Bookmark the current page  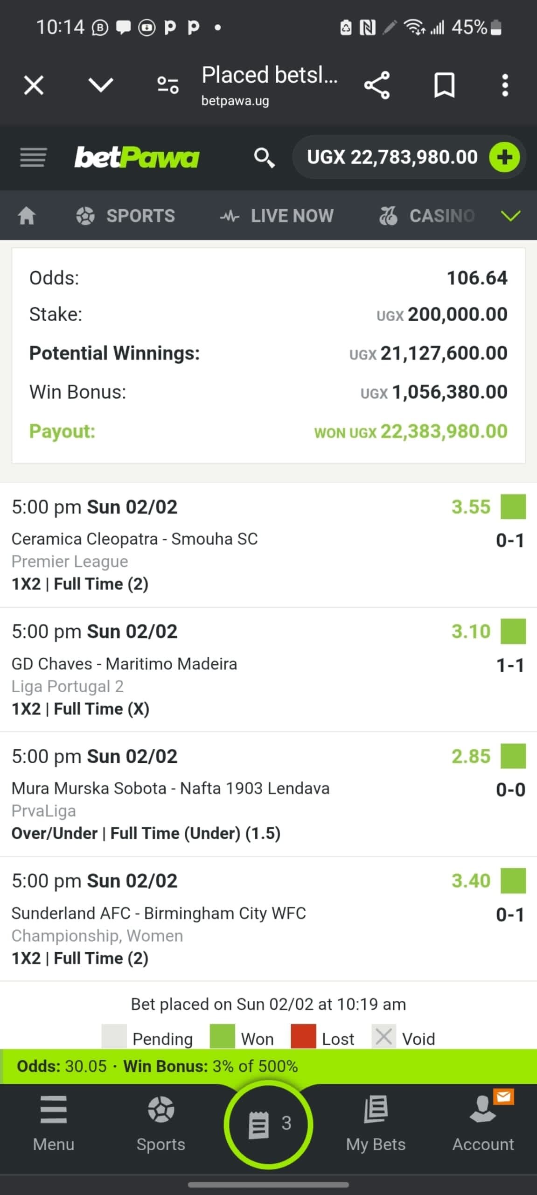coord(444,85)
